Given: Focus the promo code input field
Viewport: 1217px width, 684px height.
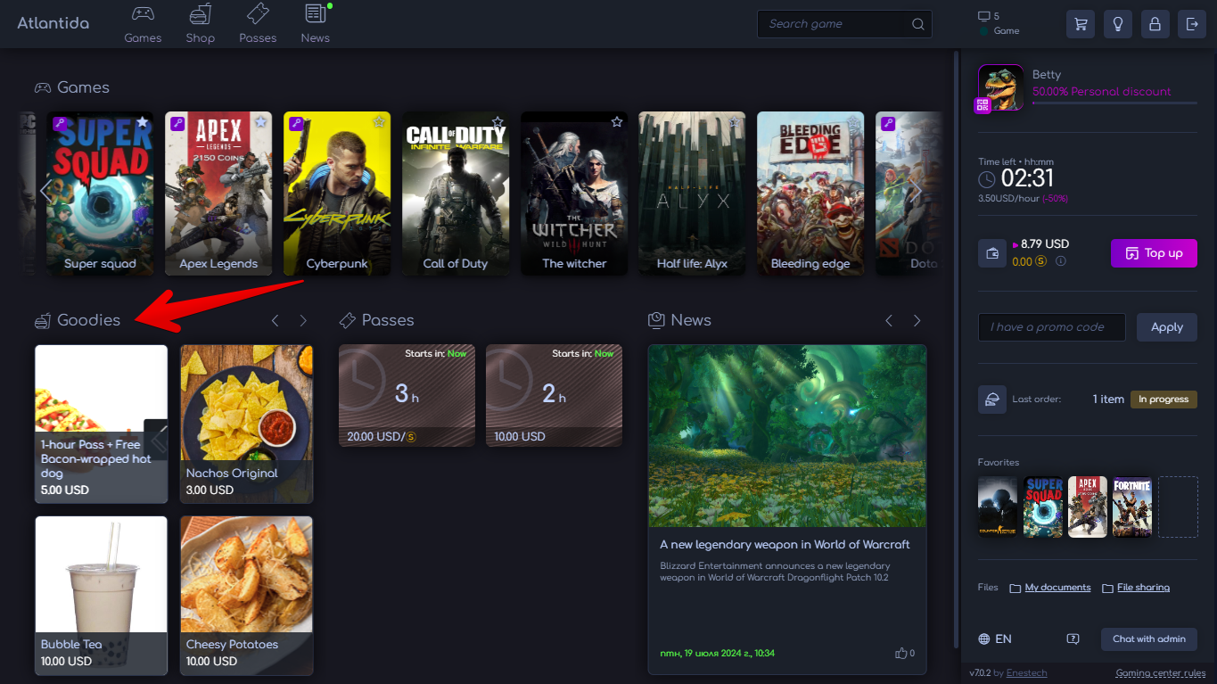Looking at the screenshot, I should click(1051, 327).
